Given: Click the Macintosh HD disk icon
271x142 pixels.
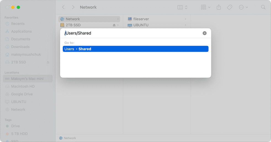Looking at the screenshot, I should (x=7, y=86).
